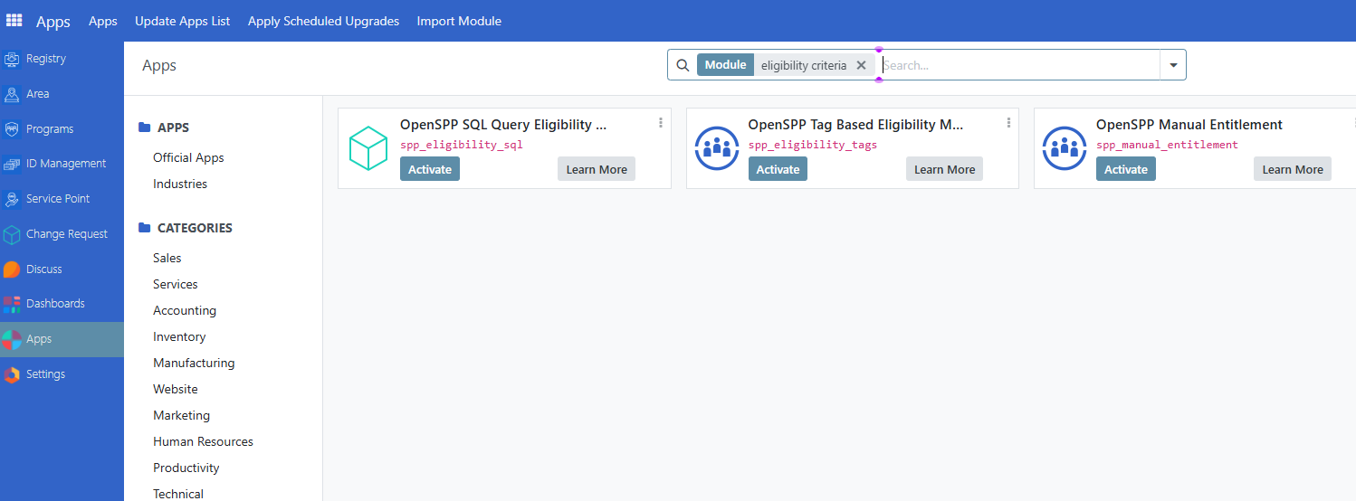Select the Accounting category
The width and height of the screenshot is (1356, 501).
pos(185,310)
